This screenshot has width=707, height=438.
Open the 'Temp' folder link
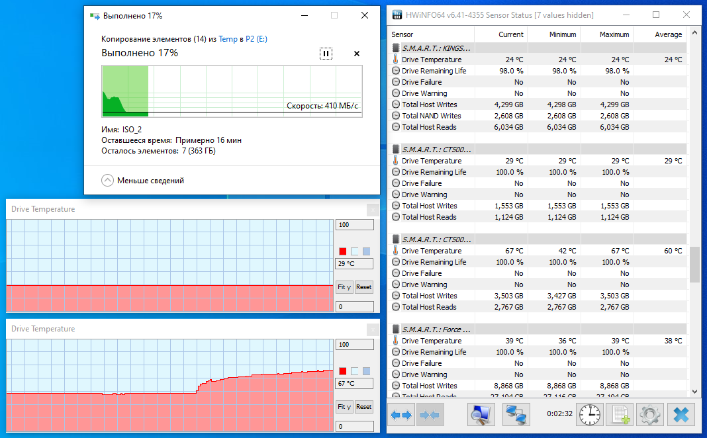coord(228,39)
